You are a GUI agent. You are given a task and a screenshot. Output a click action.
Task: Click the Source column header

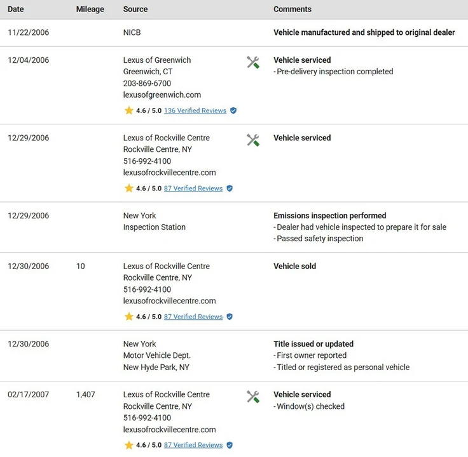135,10
